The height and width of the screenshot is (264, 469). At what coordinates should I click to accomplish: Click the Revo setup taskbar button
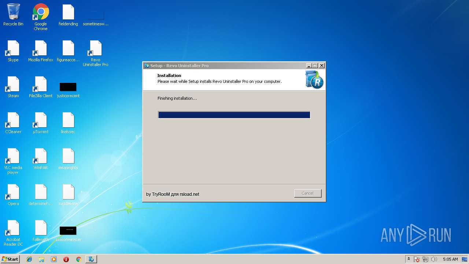click(x=91, y=259)
